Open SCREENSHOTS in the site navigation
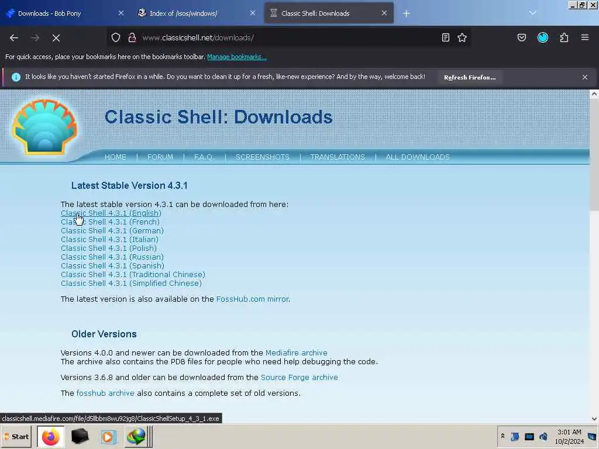The image size is (599, 449). (263, 157)
